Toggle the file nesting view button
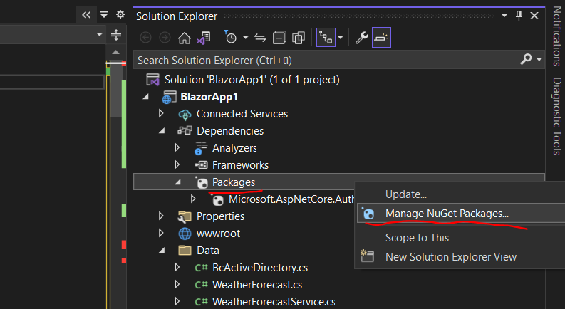 click(x=326, y=38)
